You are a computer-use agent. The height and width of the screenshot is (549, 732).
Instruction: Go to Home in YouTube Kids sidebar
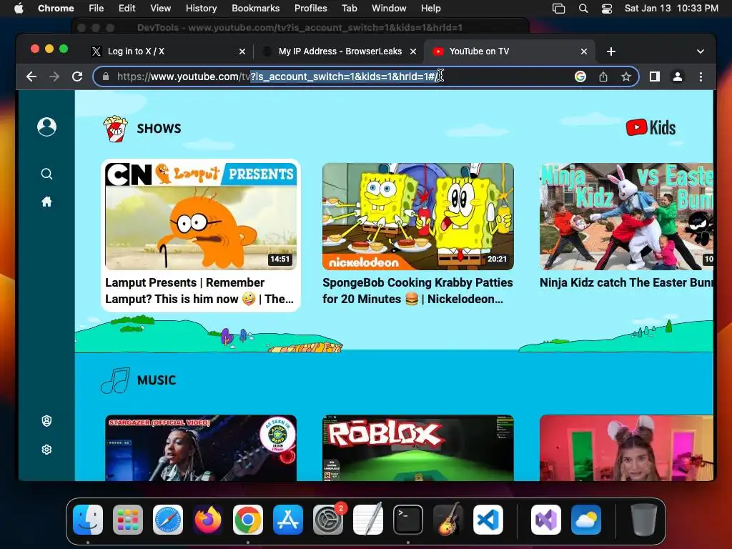click(x=46, y=202)
